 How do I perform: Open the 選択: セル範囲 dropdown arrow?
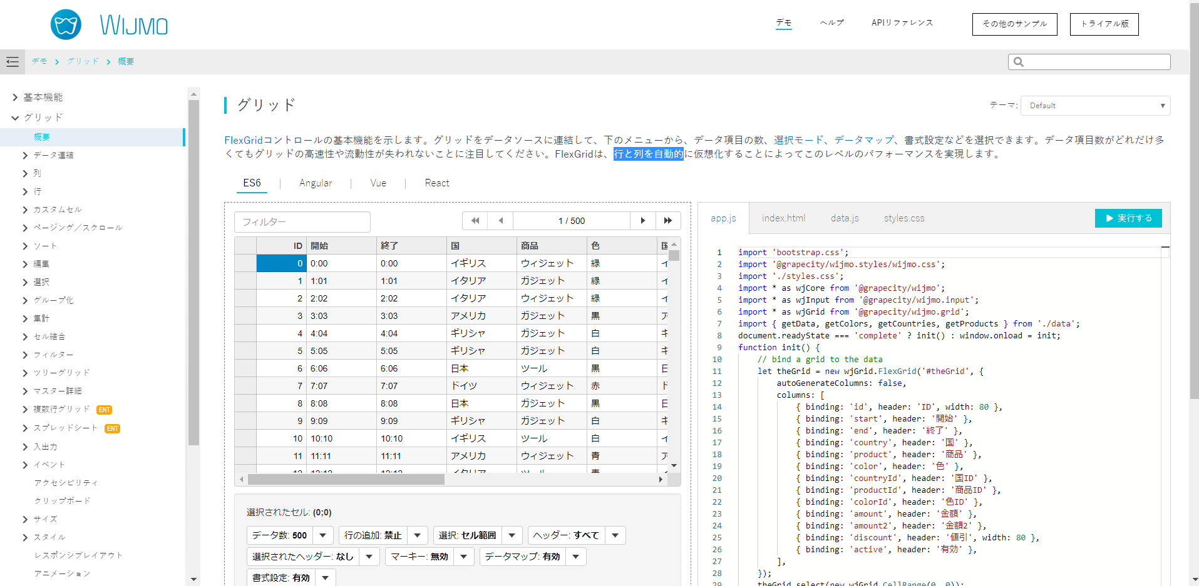pos(512,535)
